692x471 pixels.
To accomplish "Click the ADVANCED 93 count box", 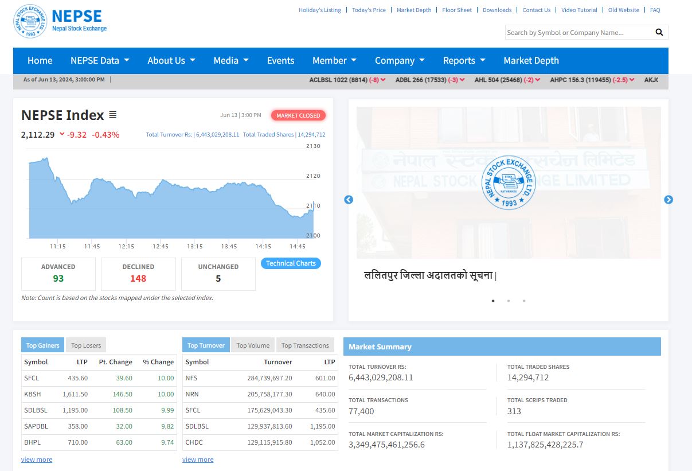I will click(x=58, y=274).
